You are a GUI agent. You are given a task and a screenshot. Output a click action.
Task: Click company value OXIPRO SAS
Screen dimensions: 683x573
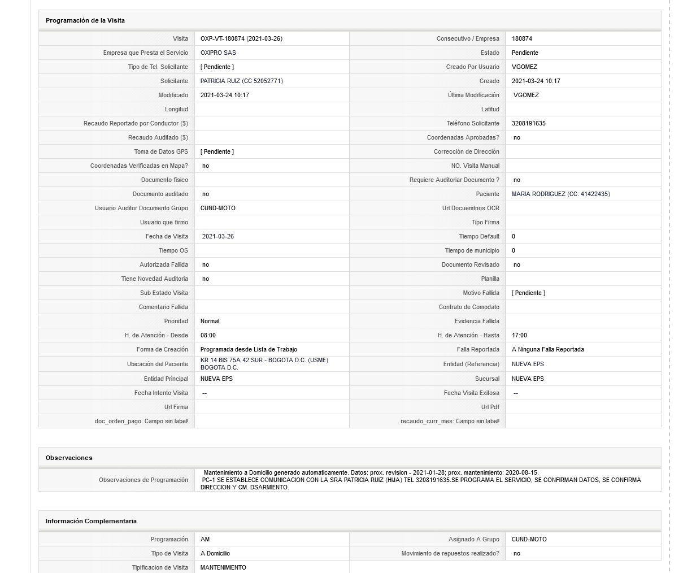218,53
